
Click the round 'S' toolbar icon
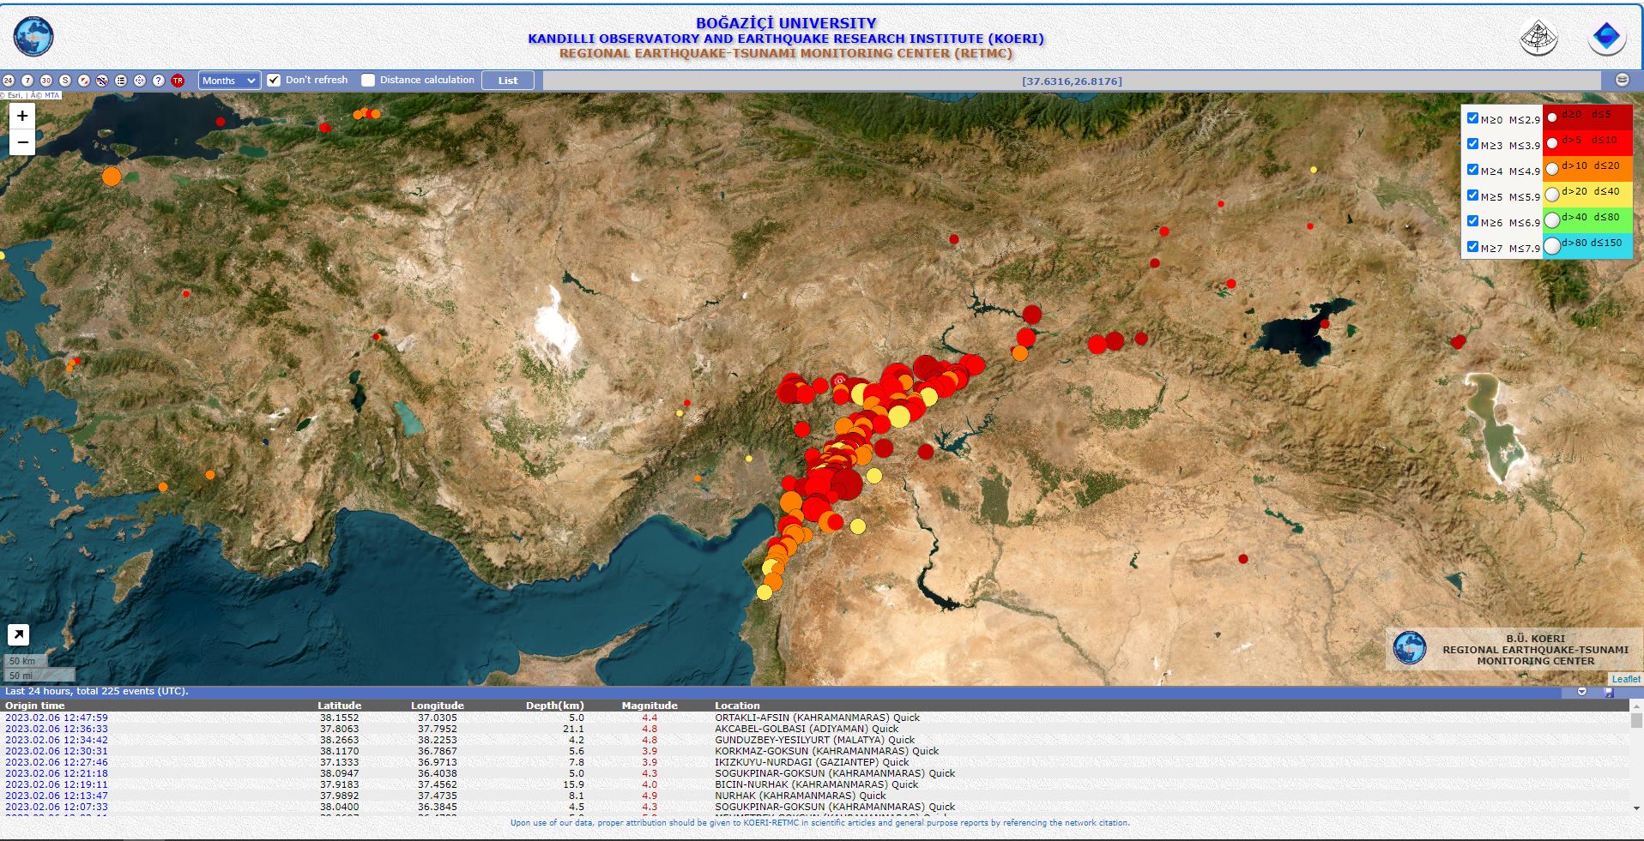[x=65, y=81]
